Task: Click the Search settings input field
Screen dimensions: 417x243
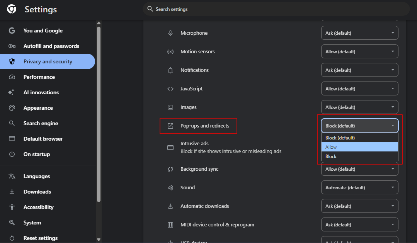Action: 276,9
